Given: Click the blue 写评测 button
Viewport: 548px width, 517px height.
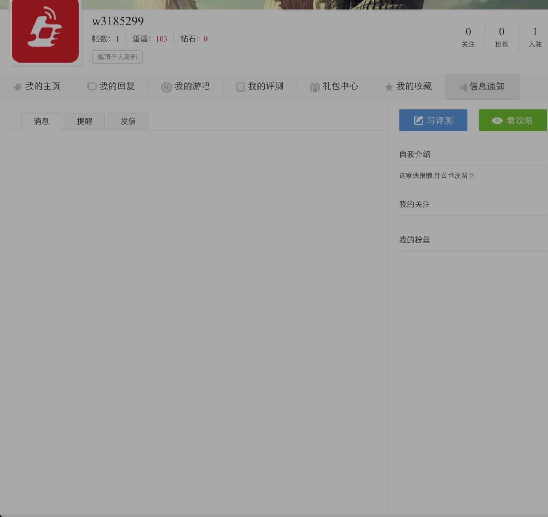Looking at the screenshot, I should tap(433, 120).
